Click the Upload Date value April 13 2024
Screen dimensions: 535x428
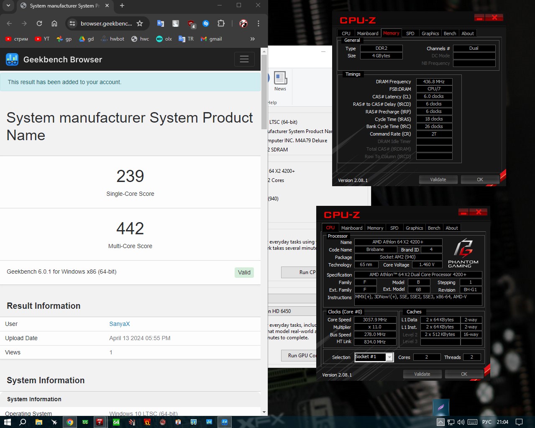point(140,338)
